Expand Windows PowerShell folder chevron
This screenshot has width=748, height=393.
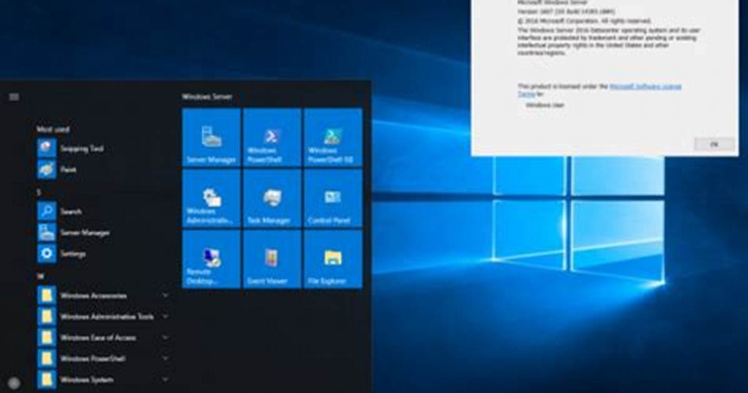[165, 358]
